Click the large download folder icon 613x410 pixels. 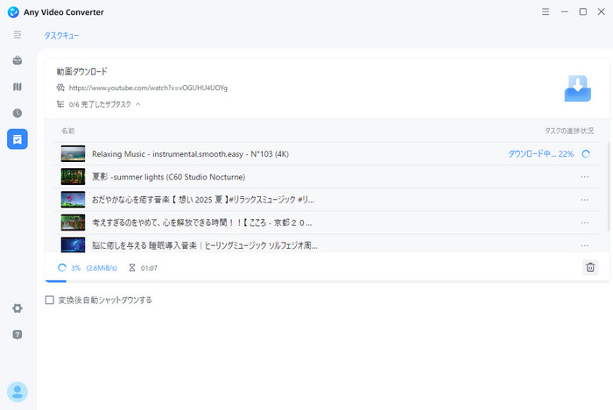577,88
